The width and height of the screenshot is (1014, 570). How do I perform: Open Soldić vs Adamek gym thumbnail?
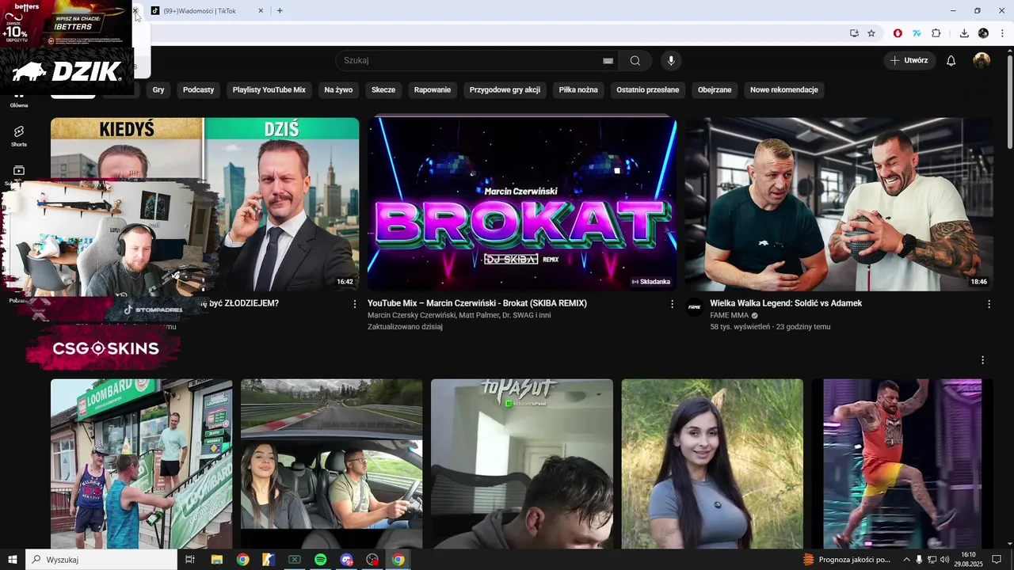click(839, 204)
